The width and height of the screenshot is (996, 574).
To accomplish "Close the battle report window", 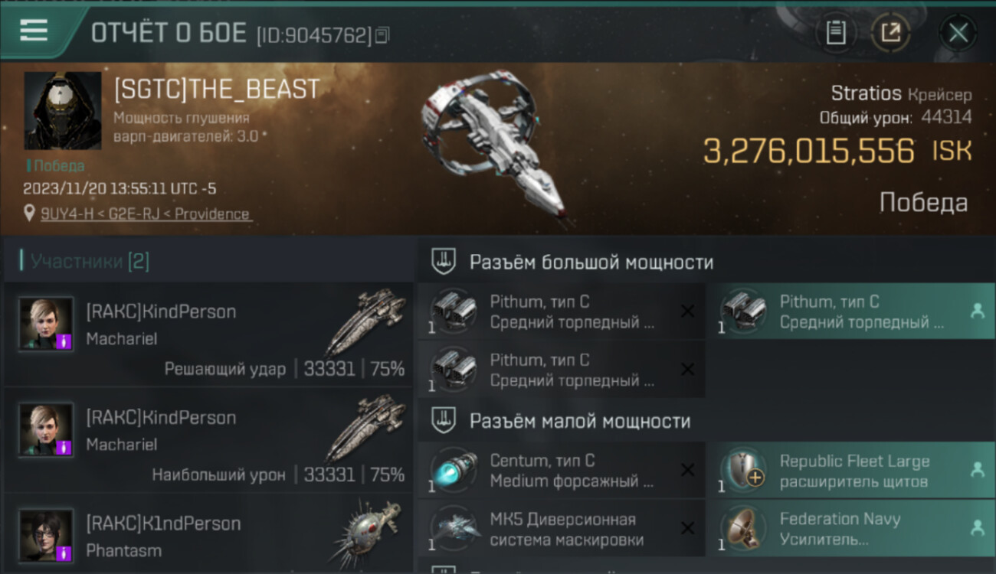I will click(958, 32).
